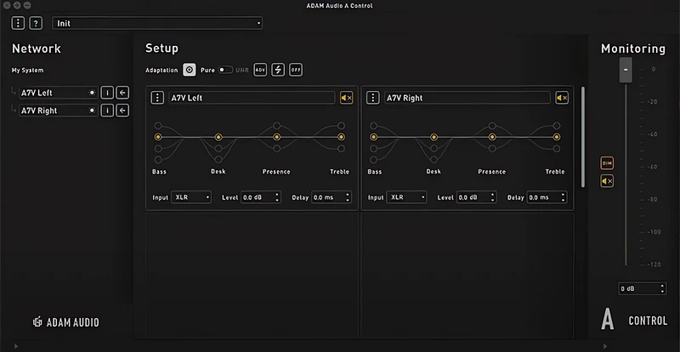Click the crossed-S icon next to ADV
This screenshot has width=680, height=352.
pyautogui.click(x=278, y=70)
